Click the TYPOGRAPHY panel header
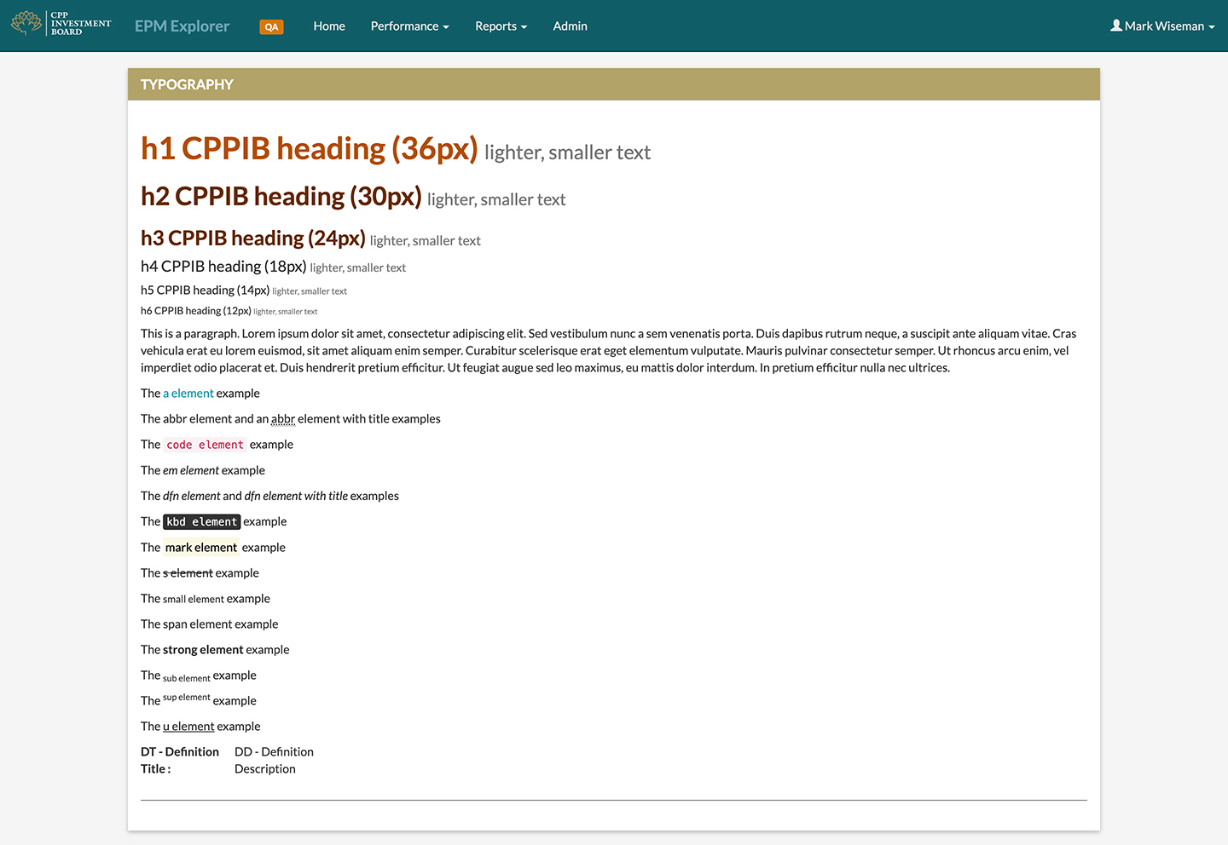 614,84
